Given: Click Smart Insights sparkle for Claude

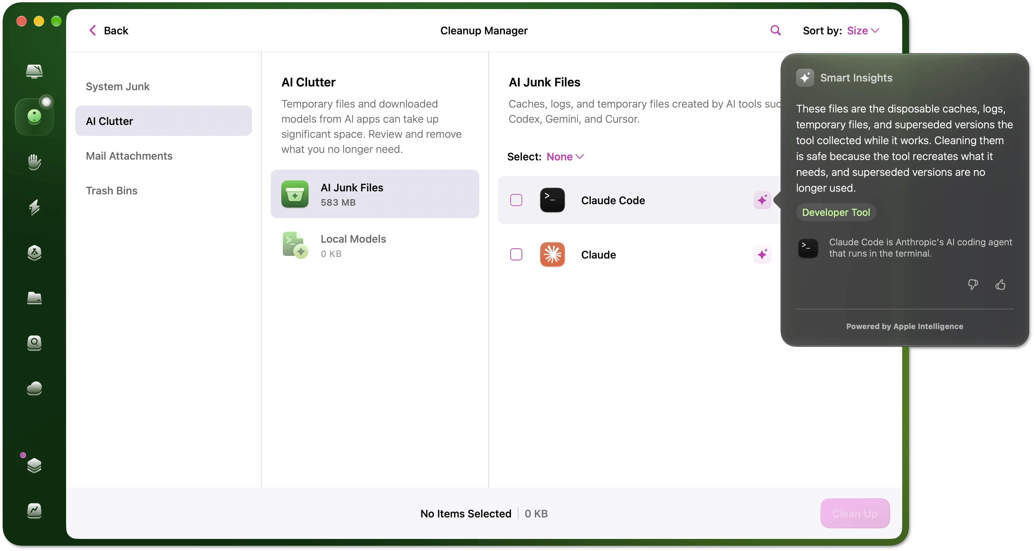Looking at the screenshot, I should coord(762,254).
